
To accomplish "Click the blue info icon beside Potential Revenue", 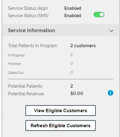I will [x=111, y=93].
